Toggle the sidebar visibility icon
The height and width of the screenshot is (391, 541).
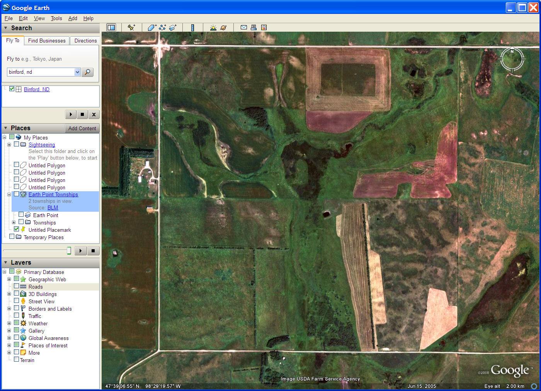[x=111, y=27]
